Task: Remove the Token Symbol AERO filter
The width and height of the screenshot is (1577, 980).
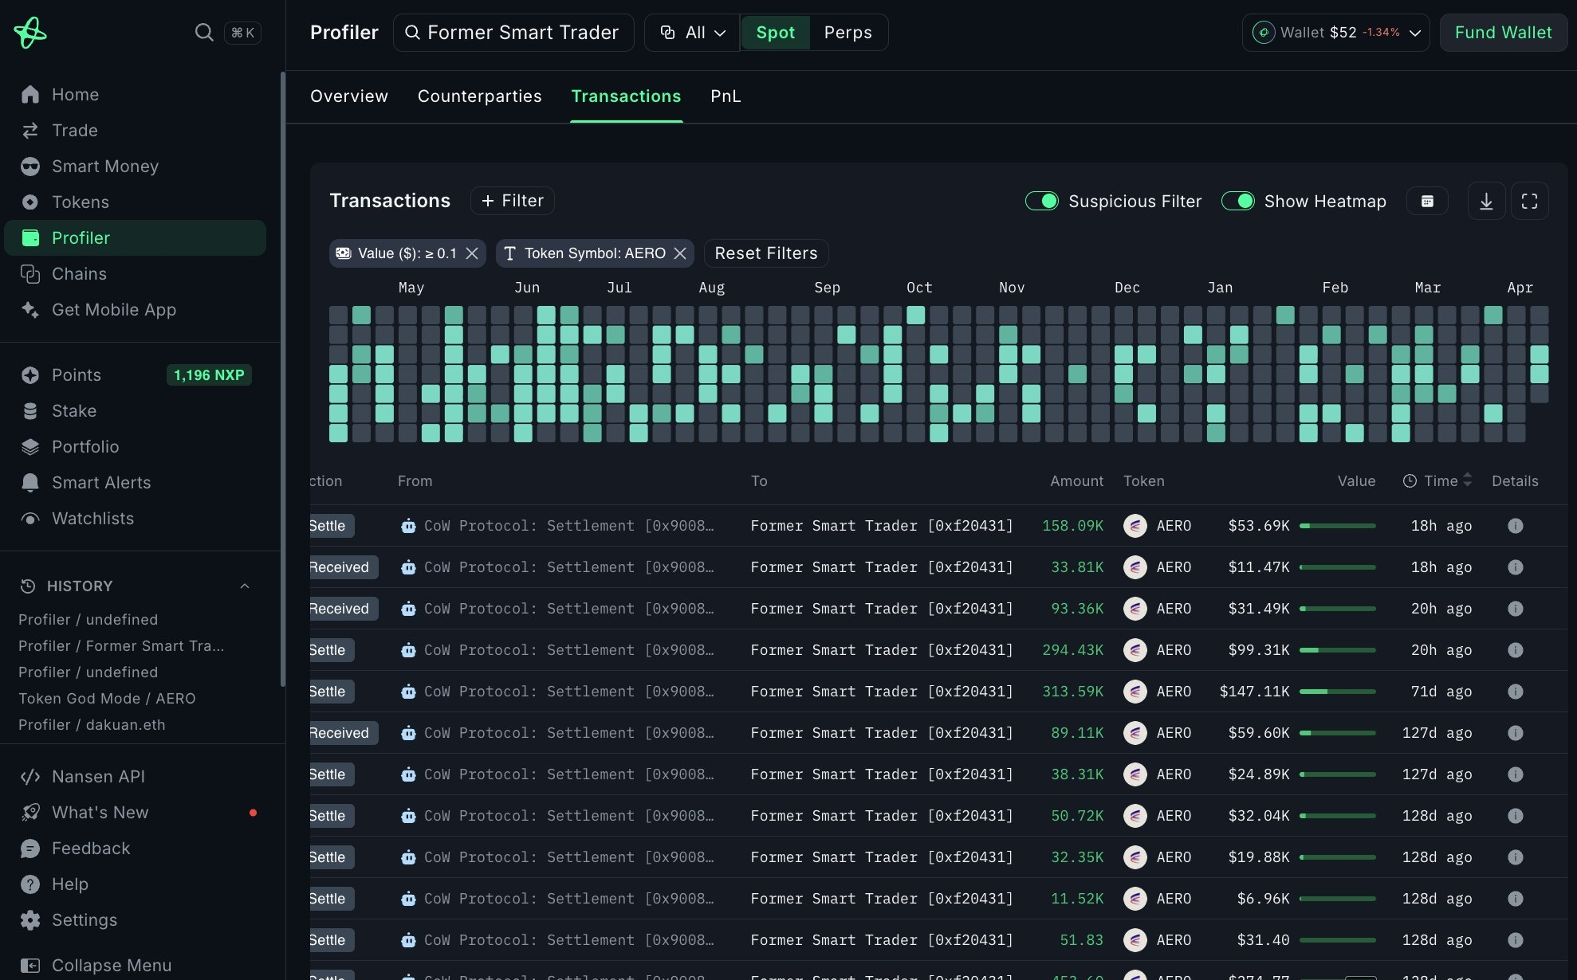Action: pos(680,253)
